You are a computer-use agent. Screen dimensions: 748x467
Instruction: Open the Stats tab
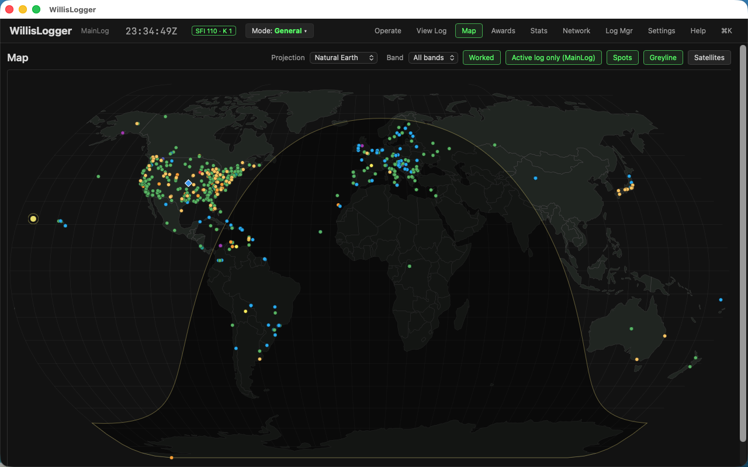tap(539, 31)
